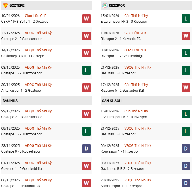The height and width of the screenshot is (190, 192).
Task: Click the W badge for Rizespor 2 - 1 Kisvarda FC
Action: coord(186,36)
